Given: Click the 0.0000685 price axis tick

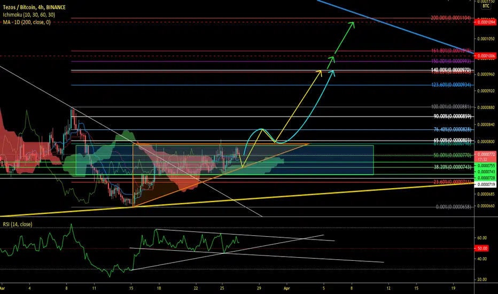Looking at the screenshot, I should 486,194.
